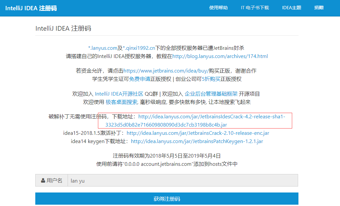The image size is (340, 206).
Task: Click the IntelliJ IDEA 注册码 site logo
Action: tap(31, 8)
